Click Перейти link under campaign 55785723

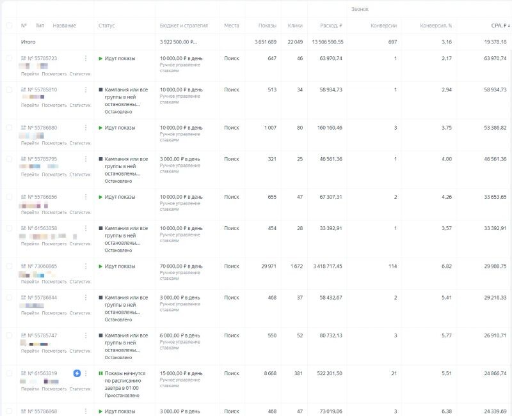point(29,74)
